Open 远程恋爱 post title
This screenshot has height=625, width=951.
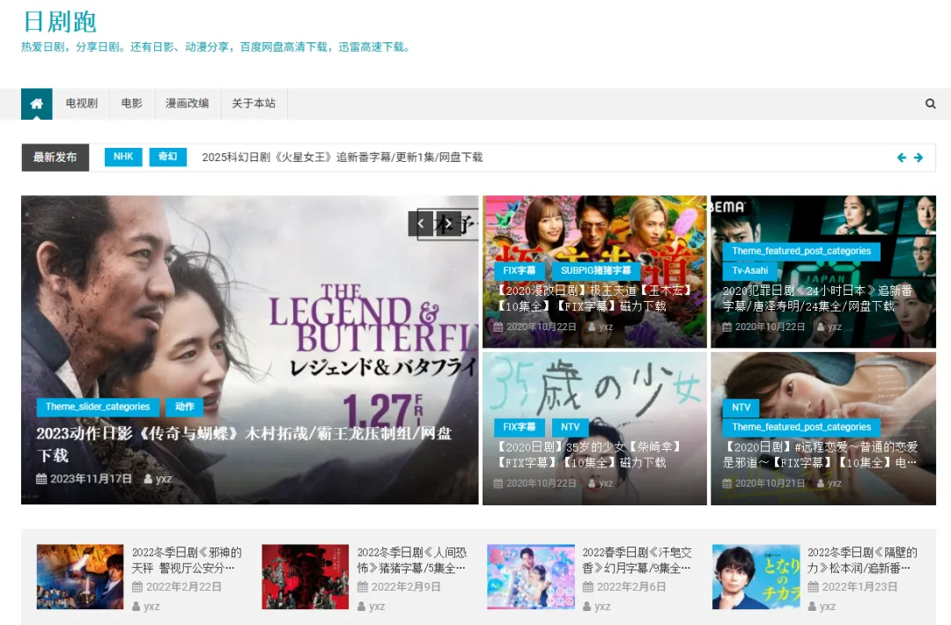click(820, 454)
